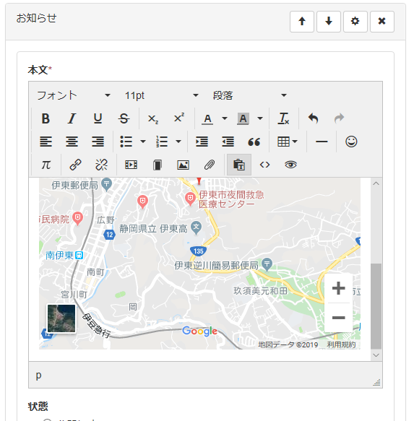This screenshot has width=414, height=421.
Task: Select the 伊東逆川簡易郵便局 marker
Action: coord(267,264)
